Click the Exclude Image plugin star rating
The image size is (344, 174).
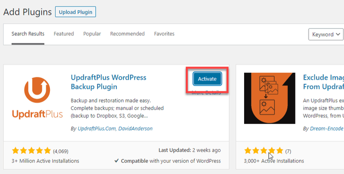pos(264,151)
